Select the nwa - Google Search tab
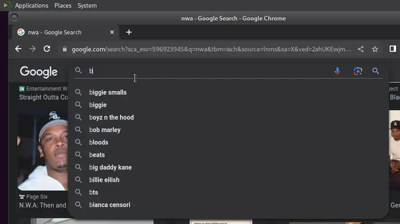 [x=65, y=33]
